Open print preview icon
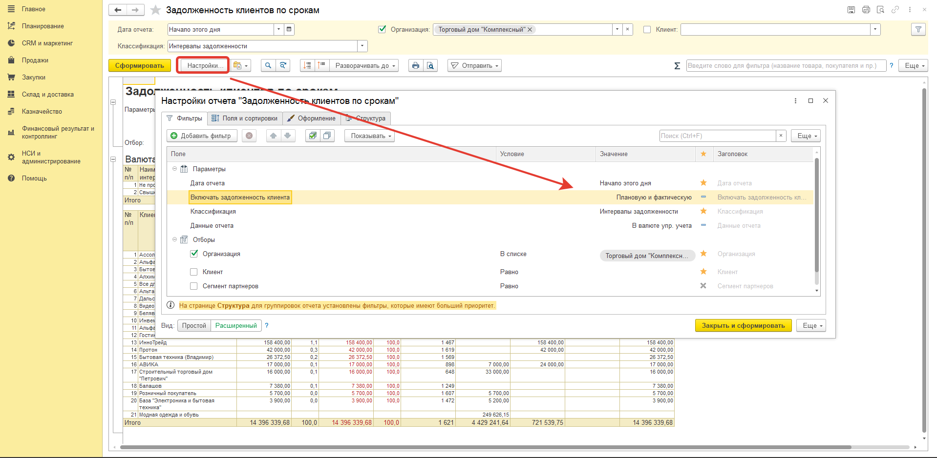The height and width of the screenshot is (458, 937). [x=430, y=65]
